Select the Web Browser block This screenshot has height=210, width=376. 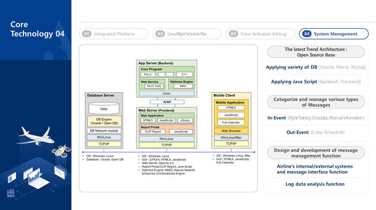point(231,131)
